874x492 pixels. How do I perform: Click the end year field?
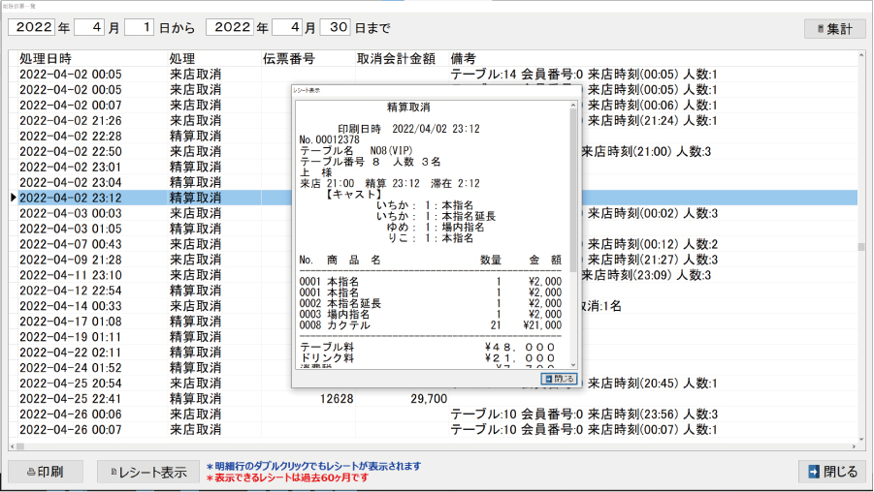click(234, 28)
